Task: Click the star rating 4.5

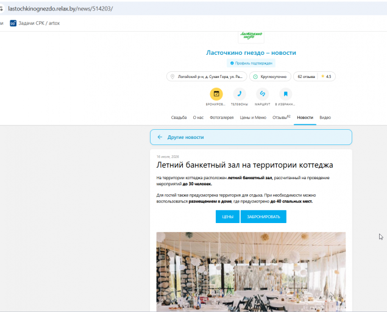Action: point(326,77)
